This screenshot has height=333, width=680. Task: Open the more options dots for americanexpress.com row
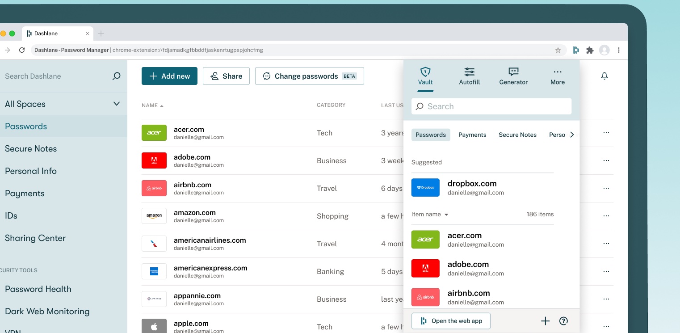pos(606,271)
